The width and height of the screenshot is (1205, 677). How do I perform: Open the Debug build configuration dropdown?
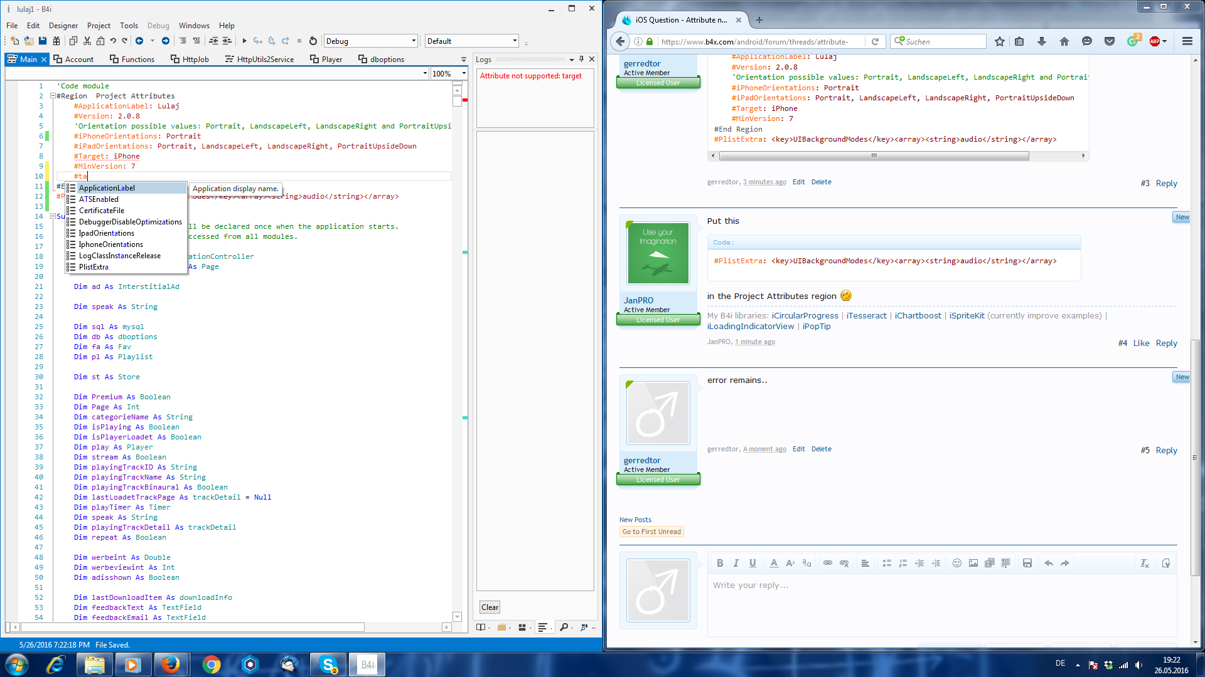pos(414,41)
